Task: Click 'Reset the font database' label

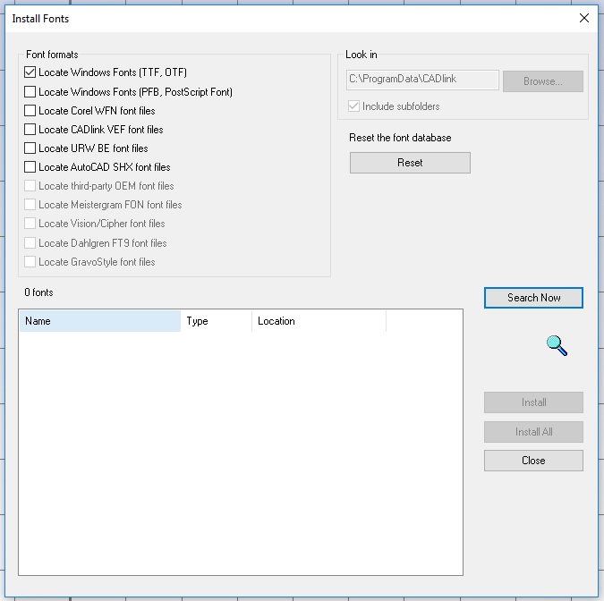Action: [400, 138]
